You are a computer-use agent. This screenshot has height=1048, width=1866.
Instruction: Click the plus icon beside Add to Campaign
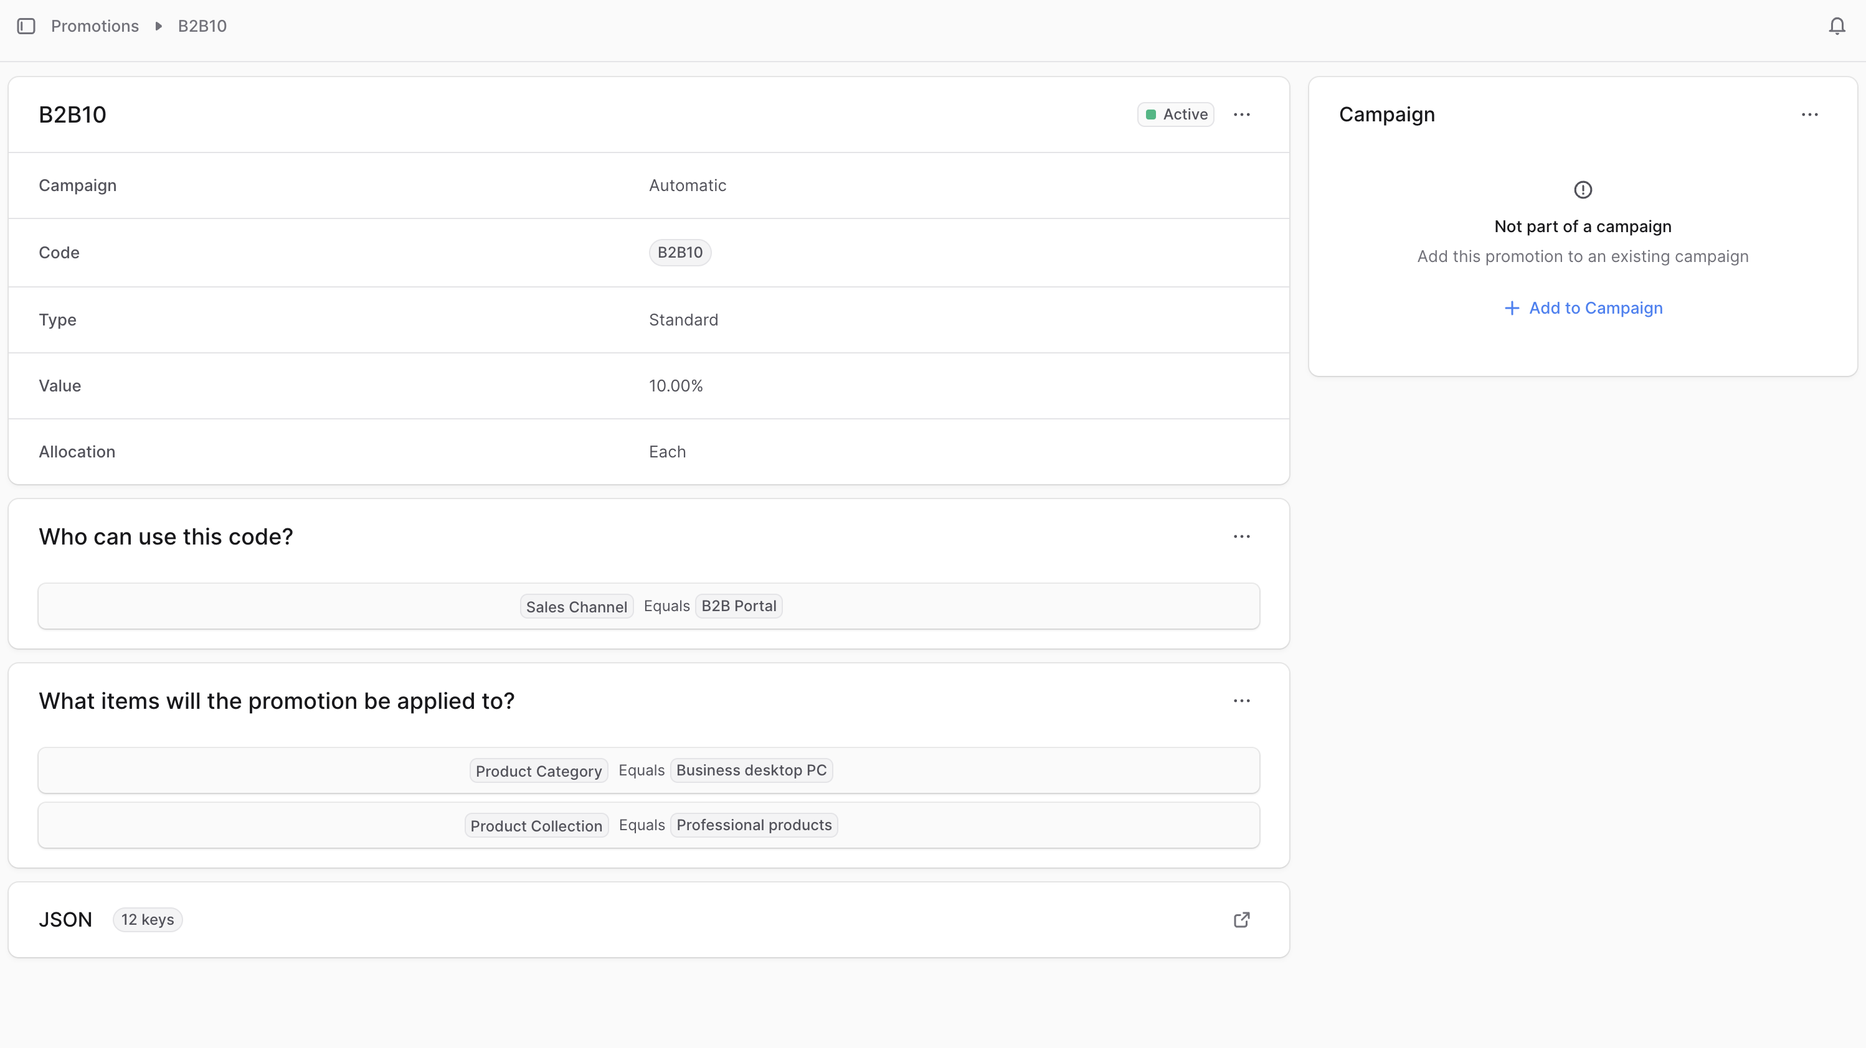click(1512, 308)
